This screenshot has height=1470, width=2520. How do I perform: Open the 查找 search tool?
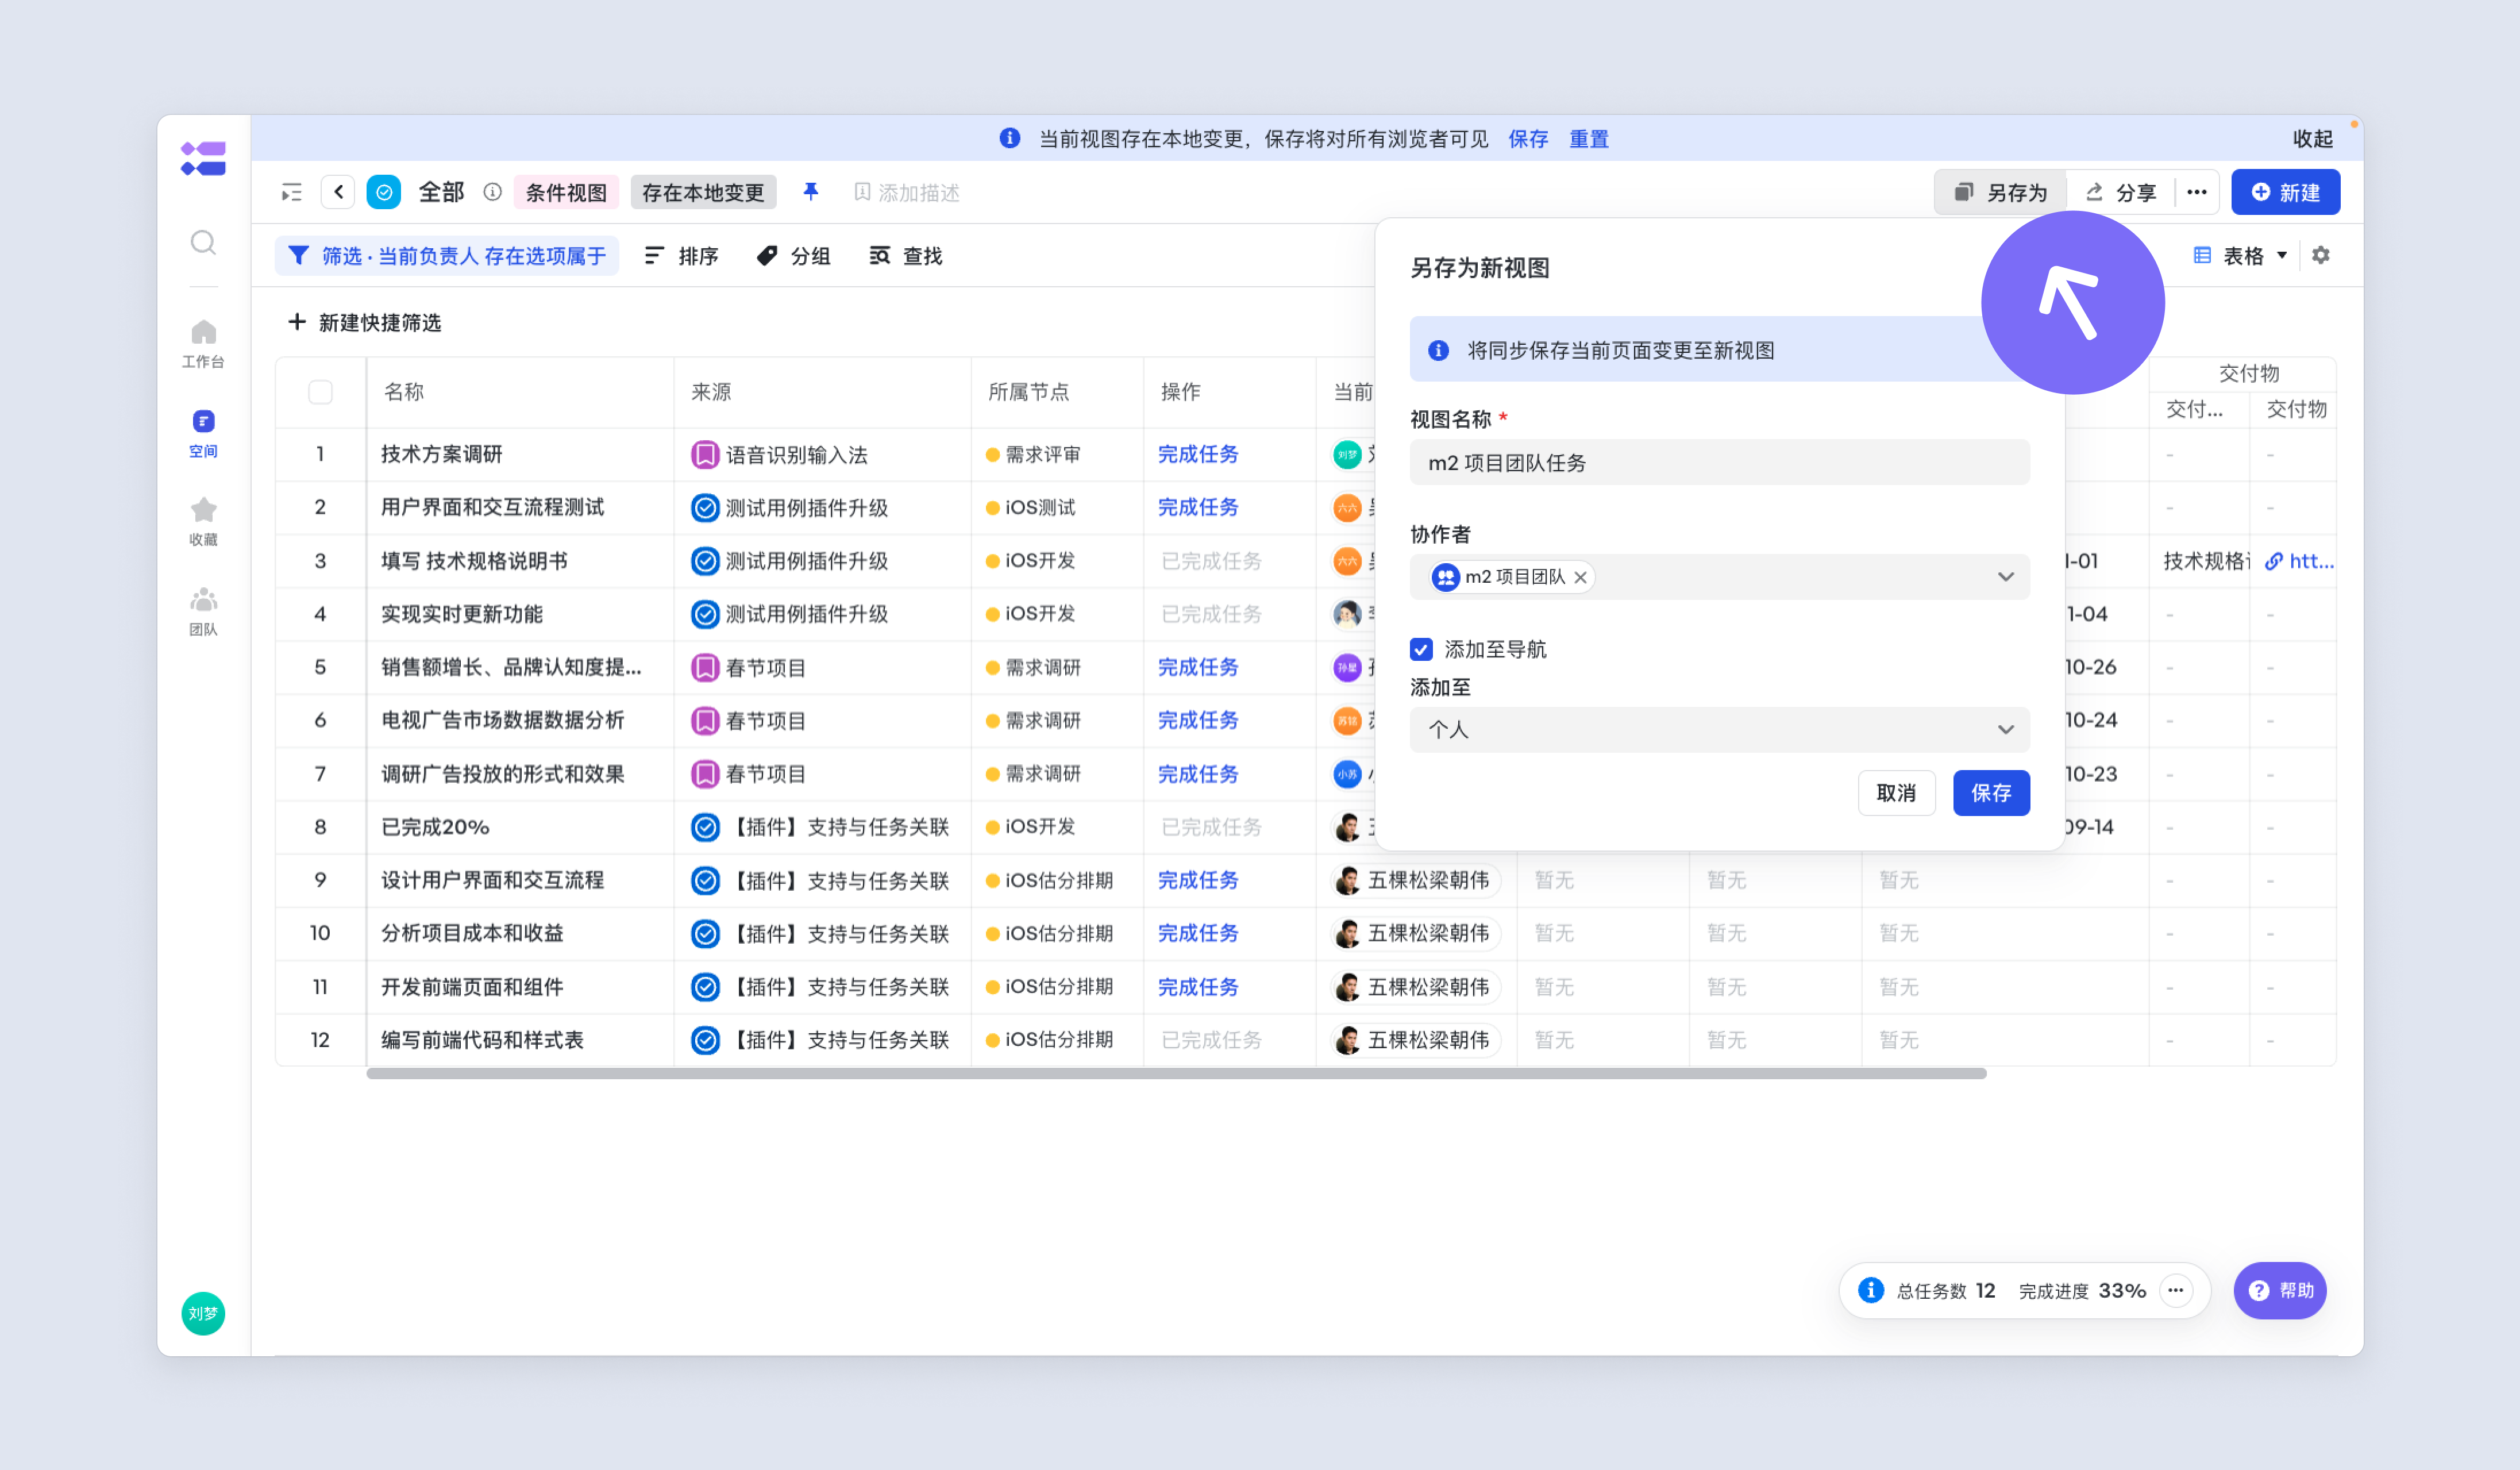(905, 256)
